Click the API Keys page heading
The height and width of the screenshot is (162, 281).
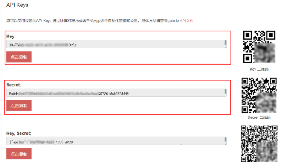[x=17, y=5]
